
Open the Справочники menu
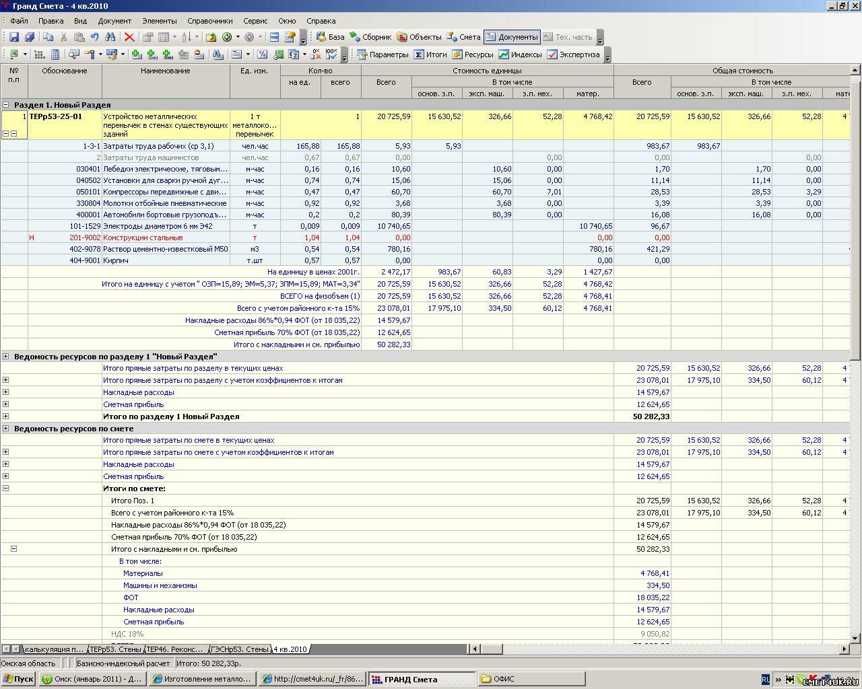click(x=209, y=21)
